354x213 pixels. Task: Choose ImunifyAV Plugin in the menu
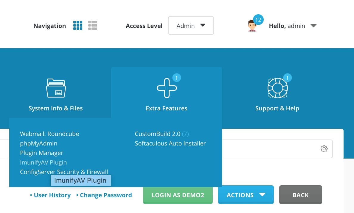click(43, 162)
